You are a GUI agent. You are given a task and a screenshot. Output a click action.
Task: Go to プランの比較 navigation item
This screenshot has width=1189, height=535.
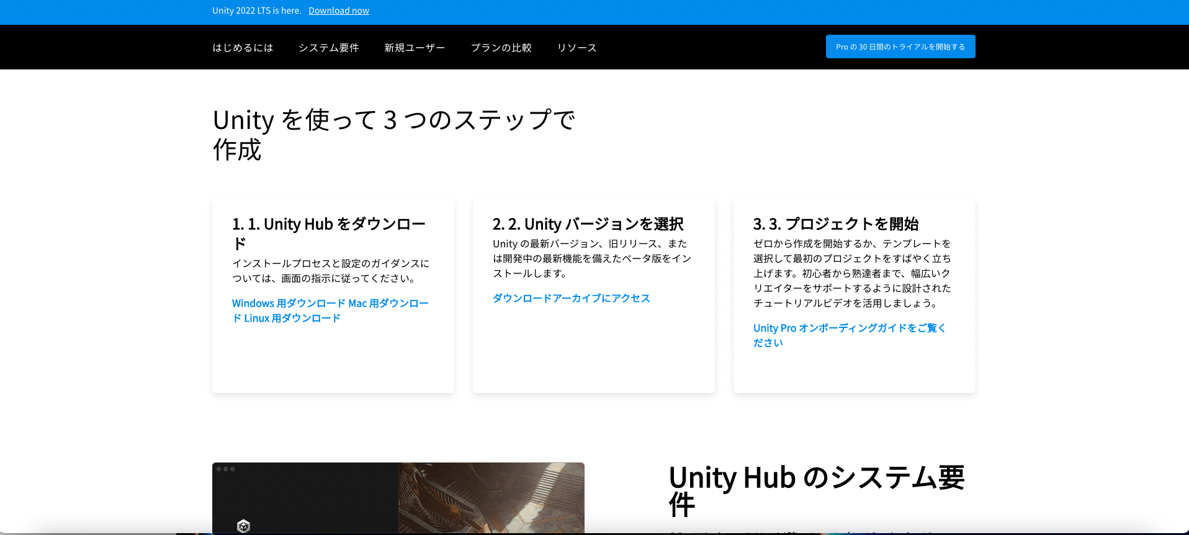[501, 48]
